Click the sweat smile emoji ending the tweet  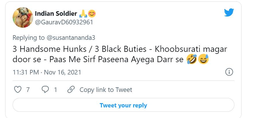coord(203,60)
